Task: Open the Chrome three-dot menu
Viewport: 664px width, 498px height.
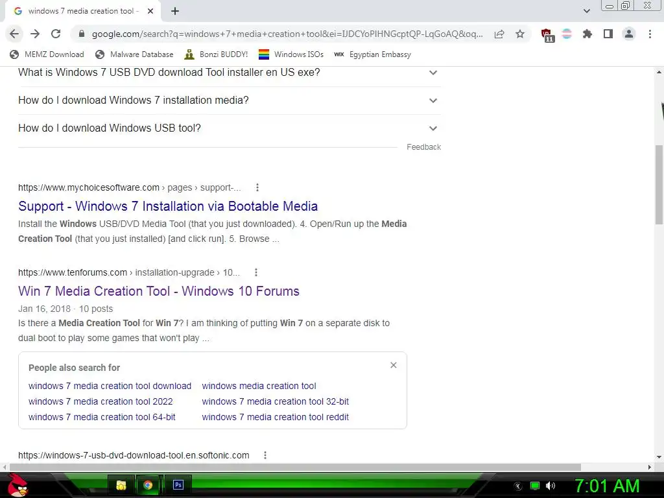Action: (650, 34)
